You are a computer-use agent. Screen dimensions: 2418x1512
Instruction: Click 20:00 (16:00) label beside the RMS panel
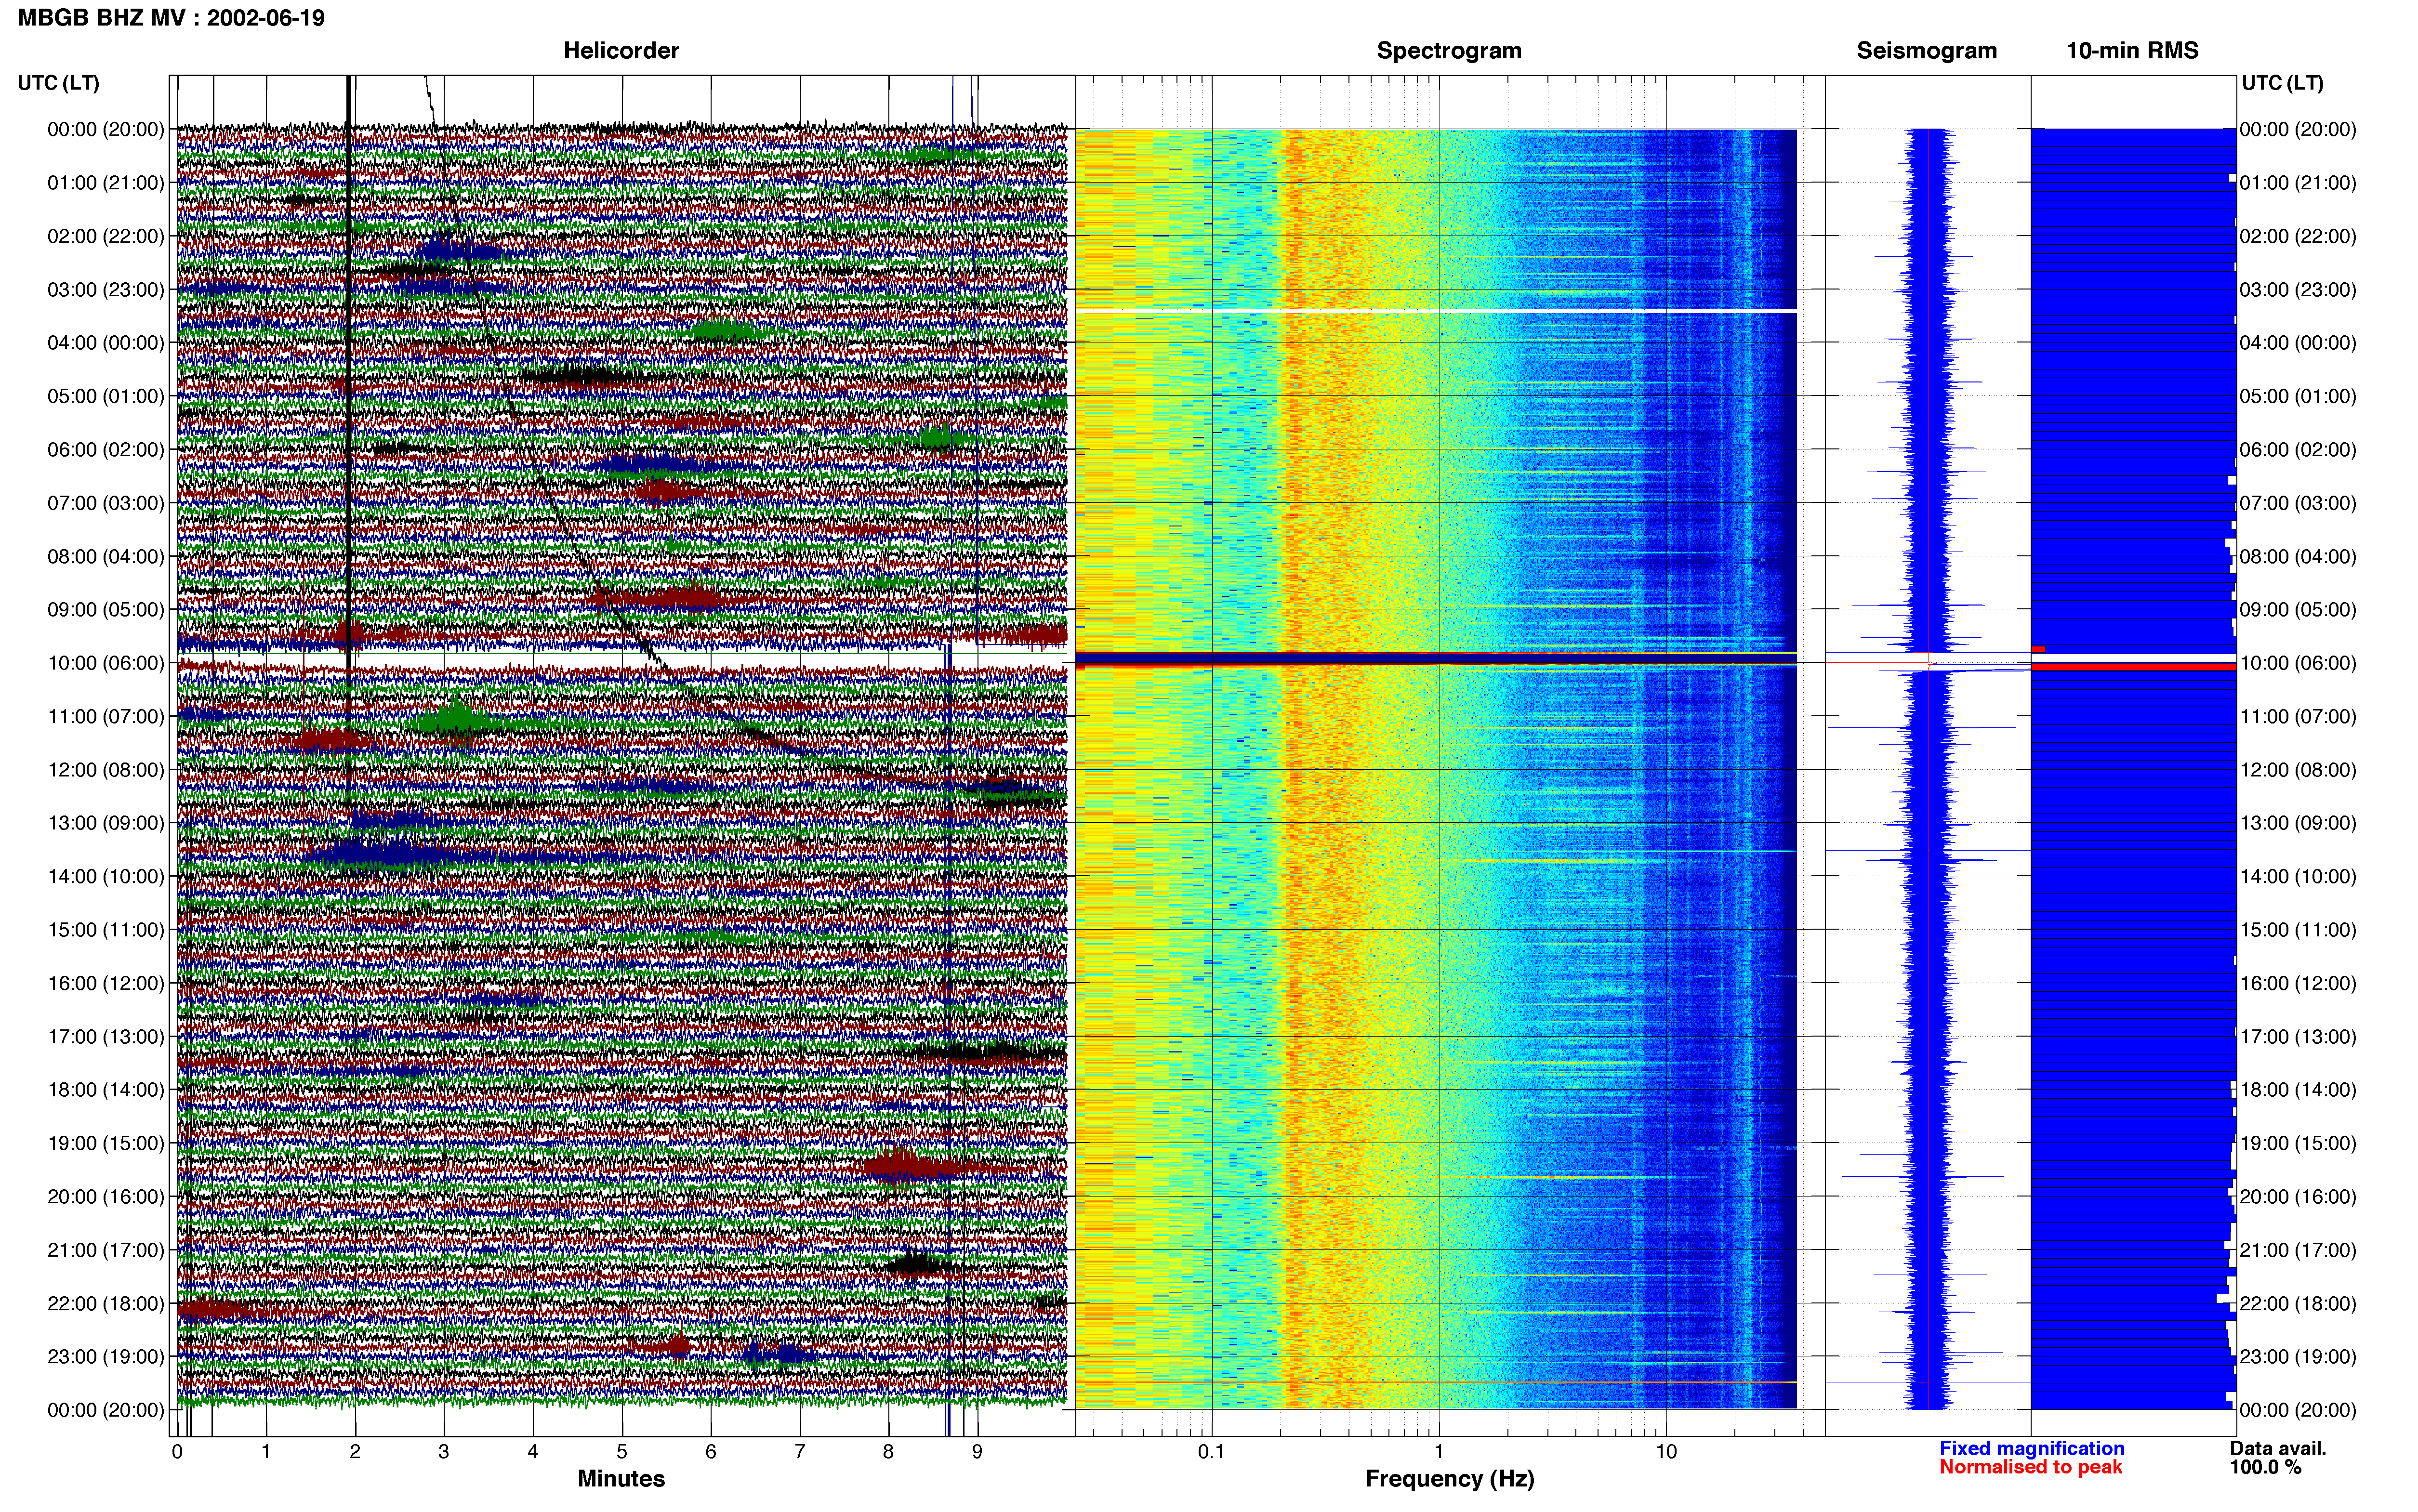[x=2298, y=1196]
